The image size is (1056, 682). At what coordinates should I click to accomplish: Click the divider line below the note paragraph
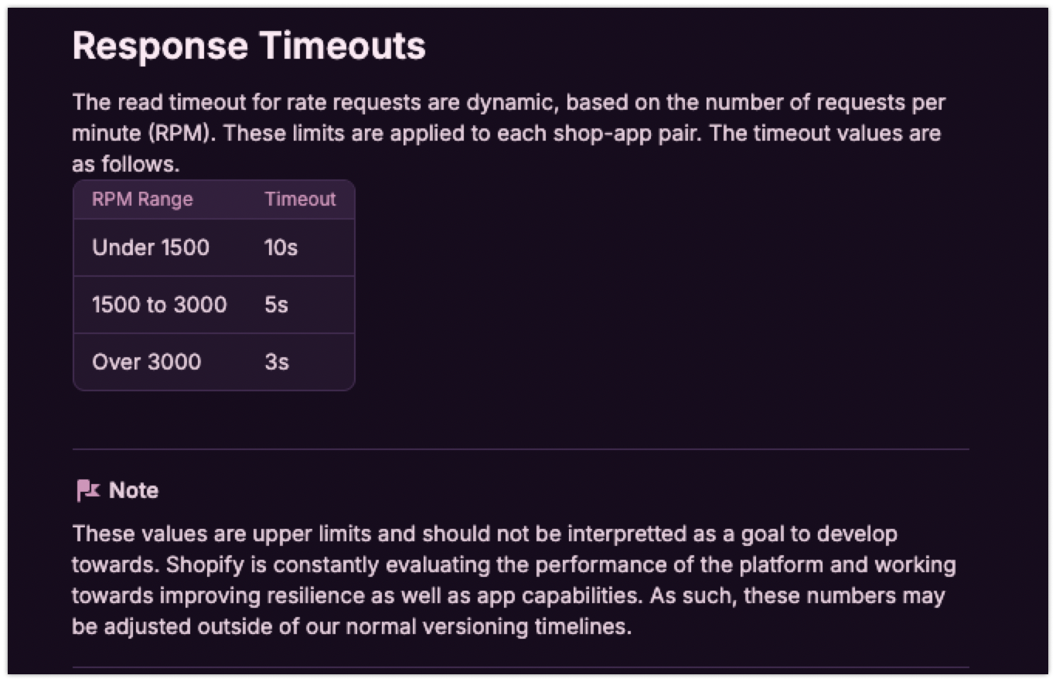tap(520, 667)
